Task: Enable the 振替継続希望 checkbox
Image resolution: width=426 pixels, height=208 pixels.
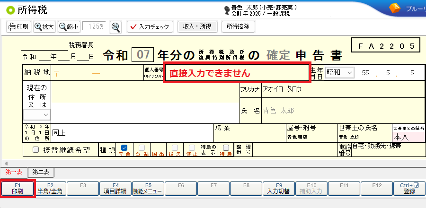Action: (35, 150)
